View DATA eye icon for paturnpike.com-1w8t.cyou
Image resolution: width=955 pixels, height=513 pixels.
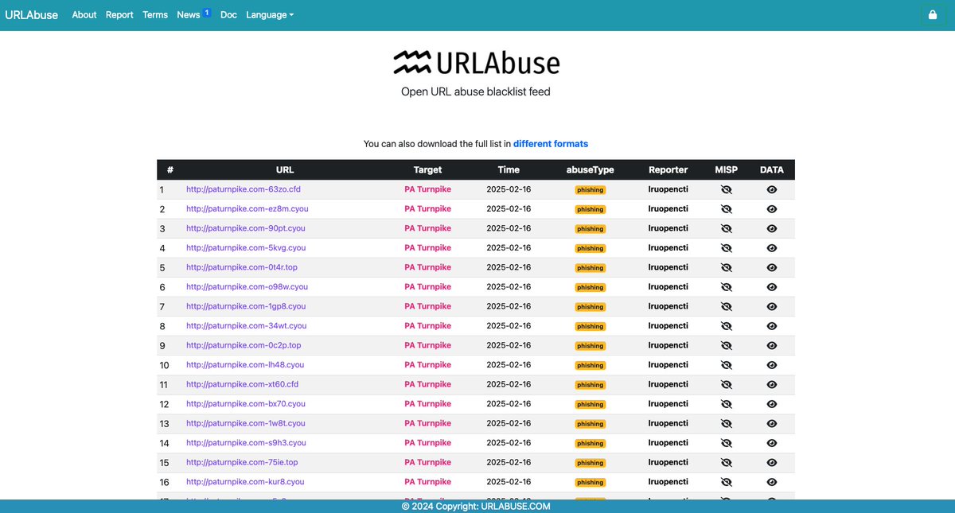[771, 424]
